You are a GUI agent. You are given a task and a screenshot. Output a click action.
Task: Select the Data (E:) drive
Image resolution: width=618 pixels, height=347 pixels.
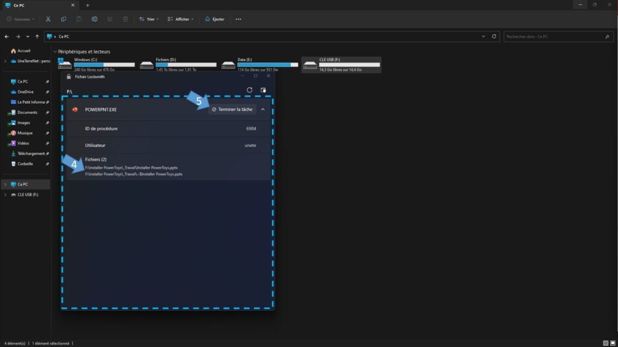(260, 64)
